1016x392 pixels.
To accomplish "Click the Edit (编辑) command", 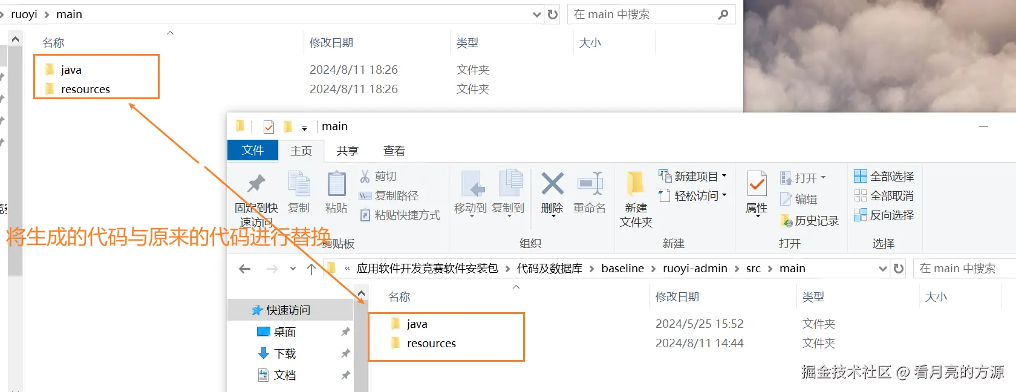I will coord(799,199).
